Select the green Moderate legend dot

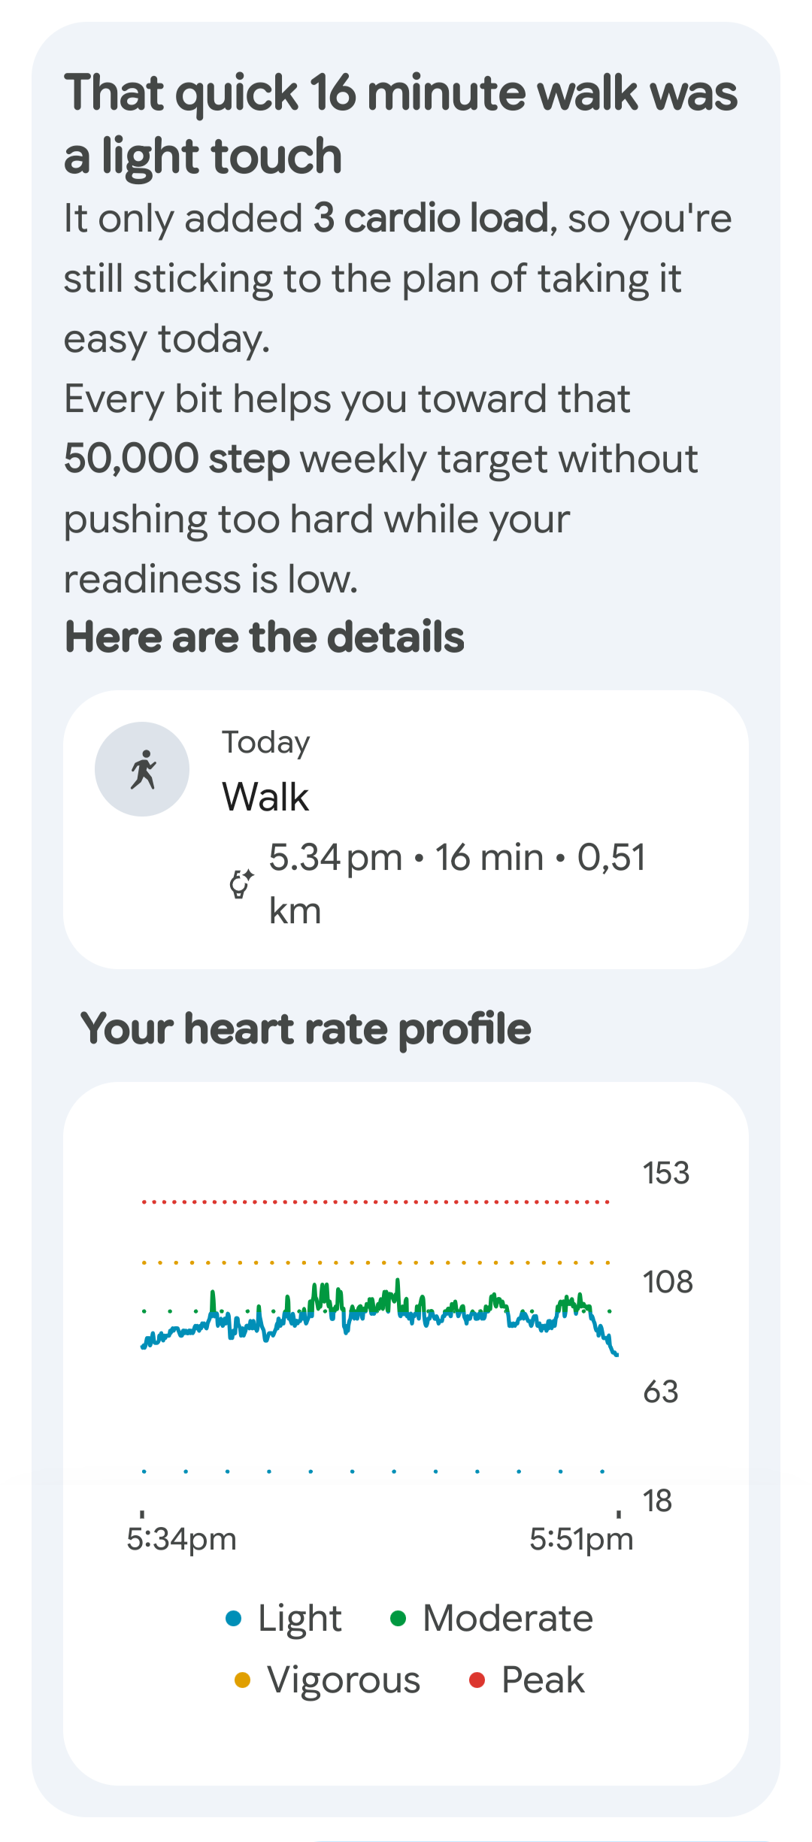click(398, 1618)
